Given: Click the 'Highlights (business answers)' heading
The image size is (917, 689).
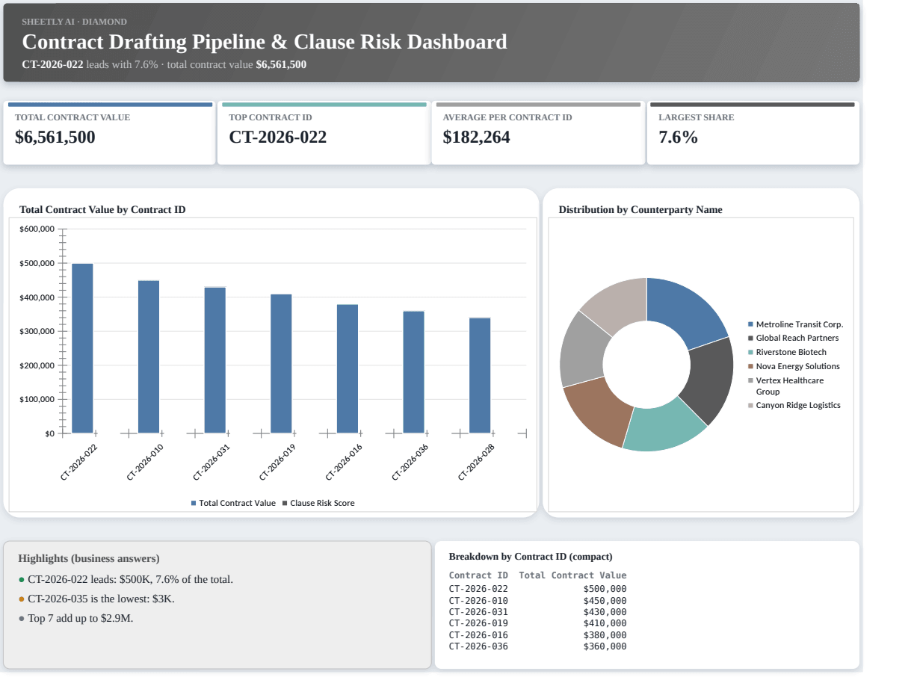Looking at the screenshot, I should (89, 558).
